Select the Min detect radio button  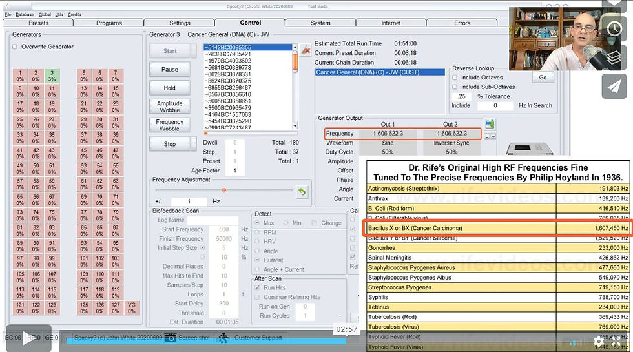point(285,223)
